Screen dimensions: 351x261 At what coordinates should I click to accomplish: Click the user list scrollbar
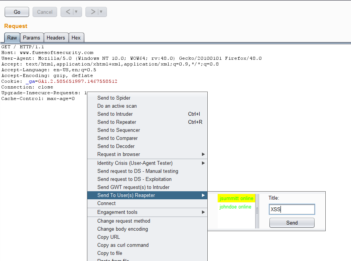tap(257, 211)
